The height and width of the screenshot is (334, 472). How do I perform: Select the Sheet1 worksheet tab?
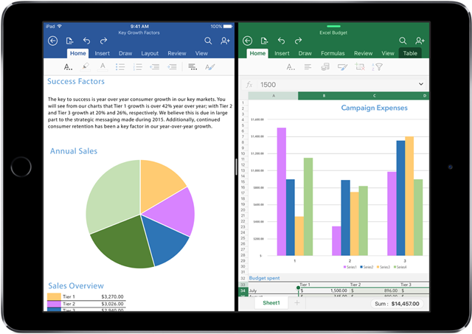[x=271, y=303]
